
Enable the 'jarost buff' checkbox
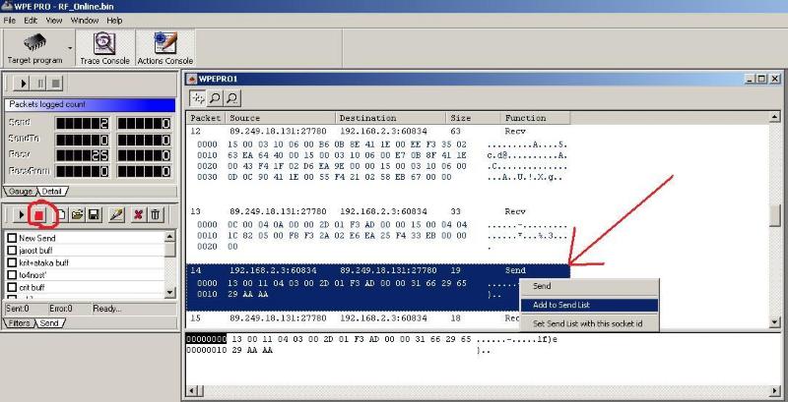(x=12, y=252)
